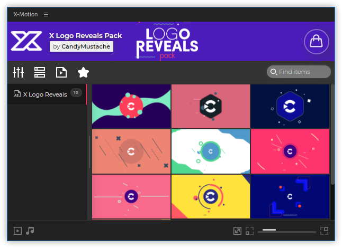The width and height of the screenshot is (342, 248).
Task: Click the large thumbnails size icon
Action: [x=325, y=231]
